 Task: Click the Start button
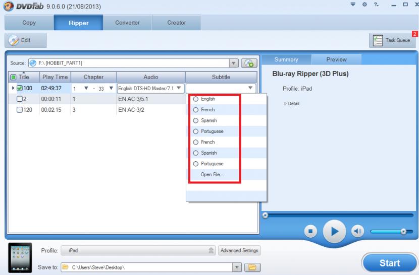click(x=390, y=263)
